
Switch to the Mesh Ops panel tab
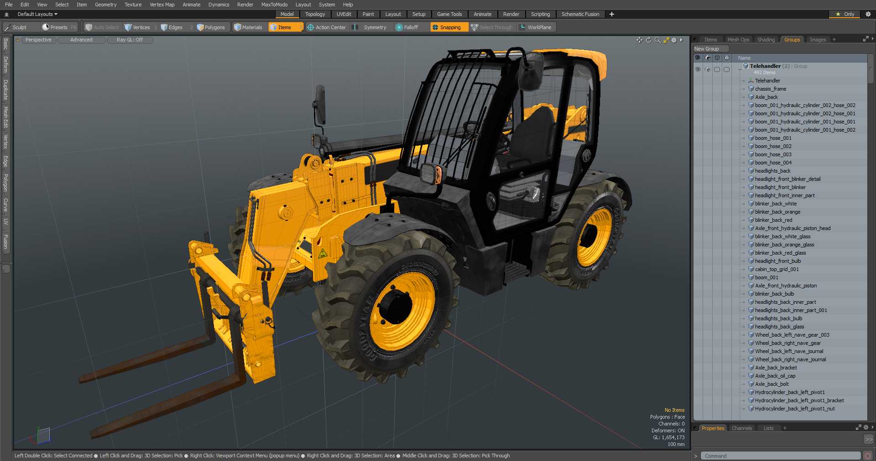pyautogui.click(x=738, y=40)
